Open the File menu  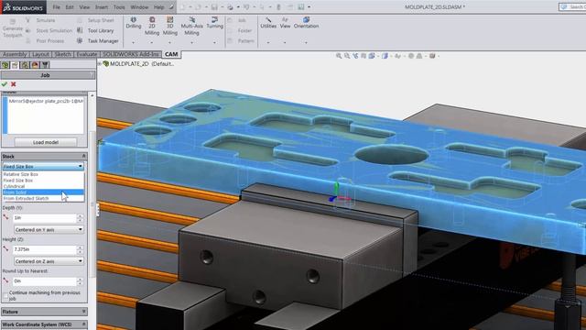(56, 7)
